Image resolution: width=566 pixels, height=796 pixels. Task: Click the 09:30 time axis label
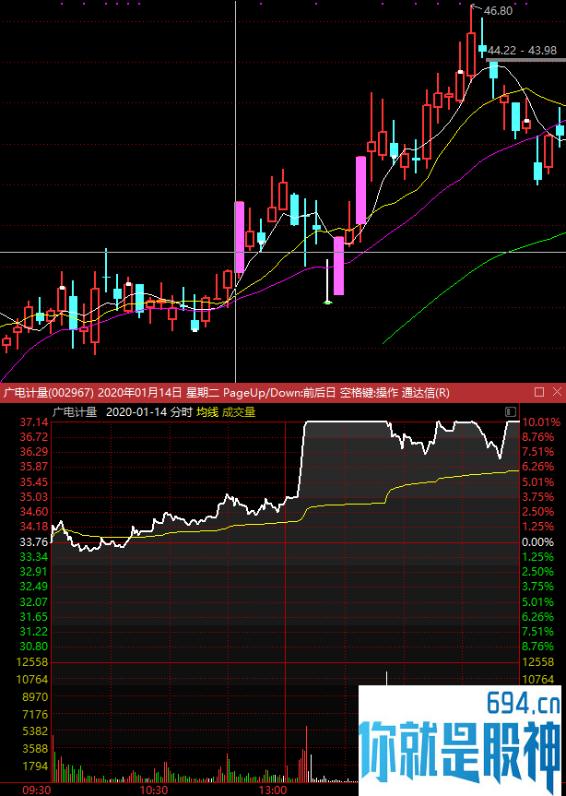click(x=37, y=790)
